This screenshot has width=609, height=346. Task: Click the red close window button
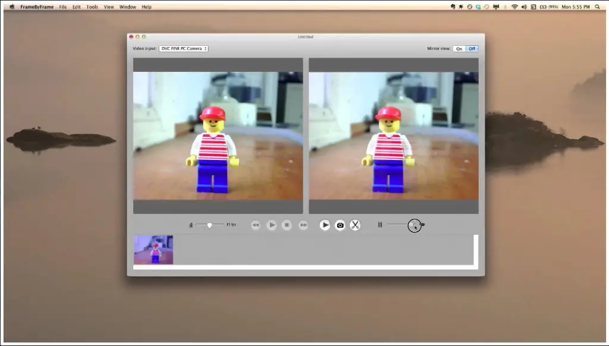(x=131, y=36)
